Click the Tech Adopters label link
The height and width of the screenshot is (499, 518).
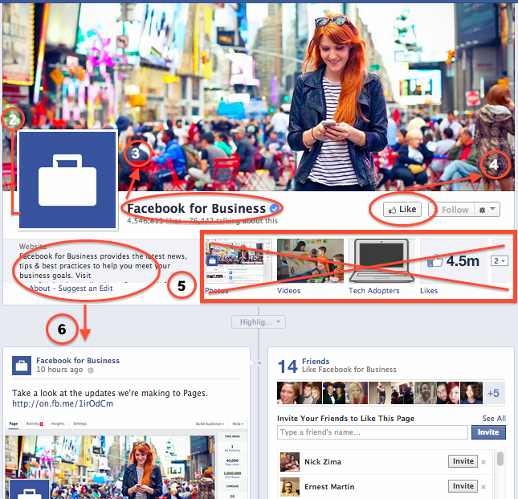(x=373, y=291)
